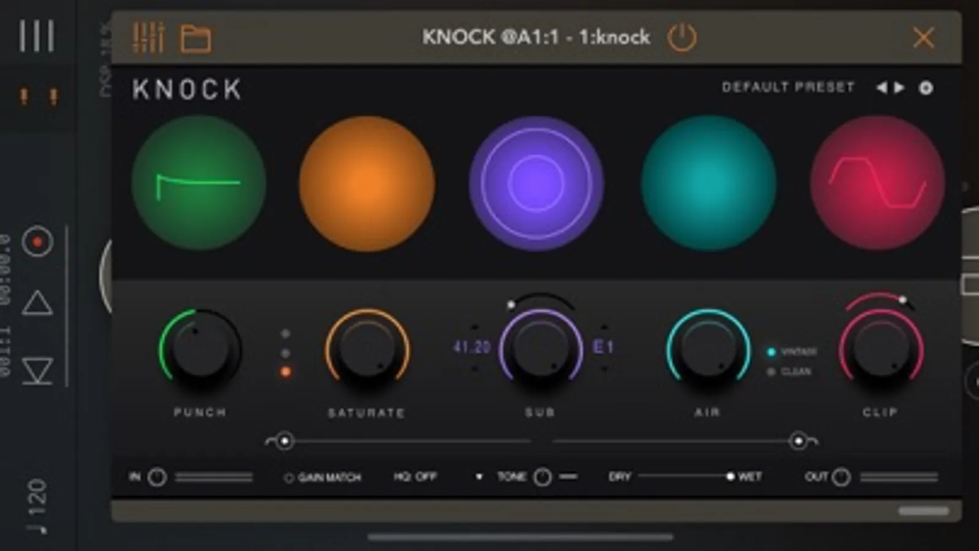Image resolution: width=979 pixels, height=551 pixels.
Task: Select the orange bottom saturate mode dot
Action: click(285, 372)
